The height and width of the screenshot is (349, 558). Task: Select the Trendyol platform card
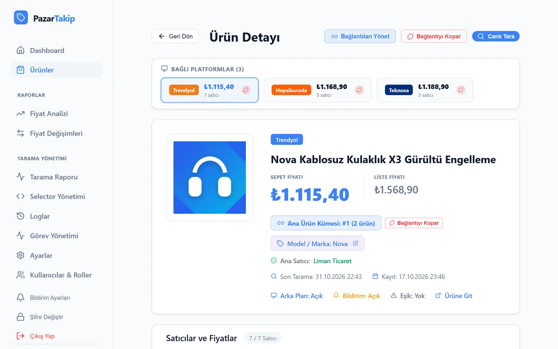point(210,90)
